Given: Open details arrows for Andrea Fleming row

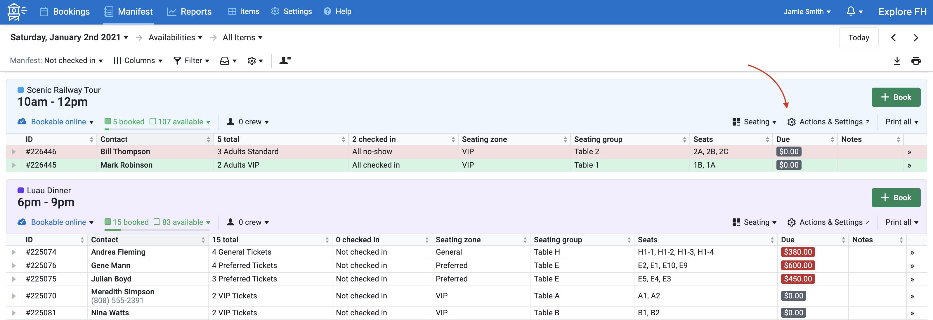Looking at the screenshot, I should click(912, 252).
